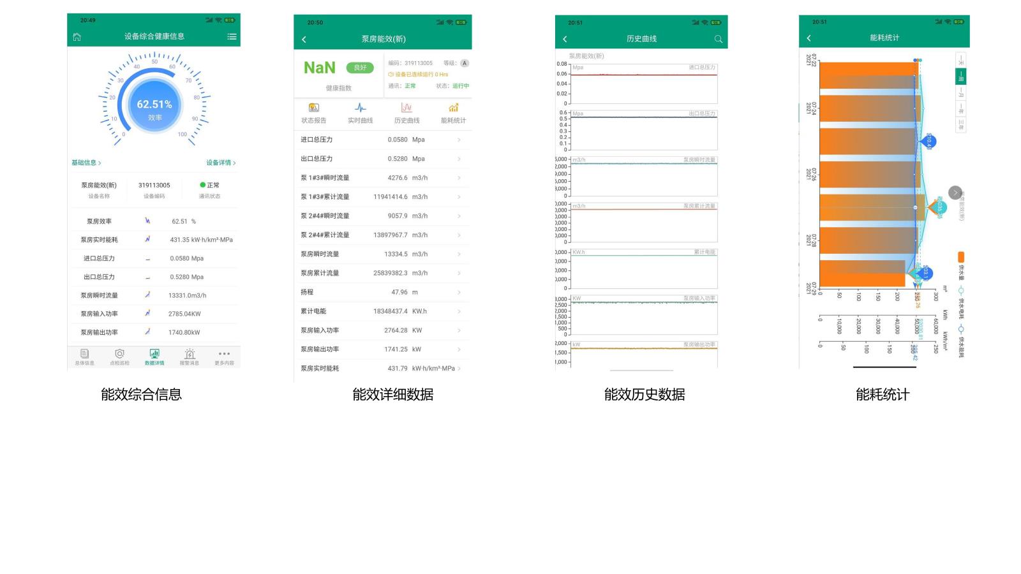1021x574 pixels.
Task: Tap the circular next arrow on the energy chart
Action: (x=955, y=193)
